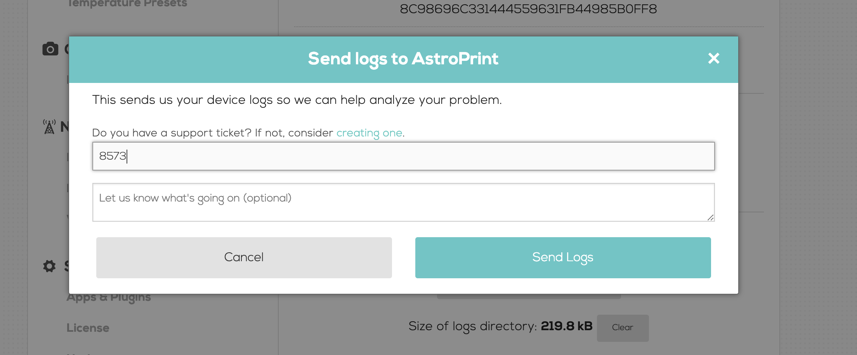Focus the support ticket number field
The width and height of the screenshot is (857, 355).
(403, 156)
